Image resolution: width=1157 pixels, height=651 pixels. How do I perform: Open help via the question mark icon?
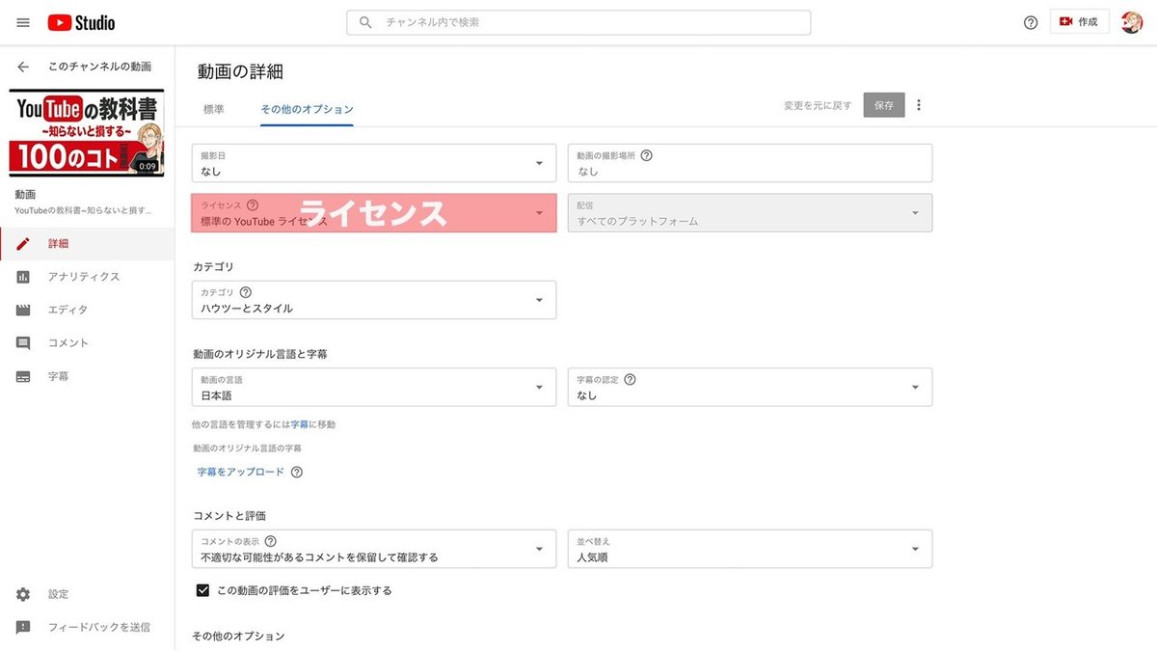click(1031, 22)
